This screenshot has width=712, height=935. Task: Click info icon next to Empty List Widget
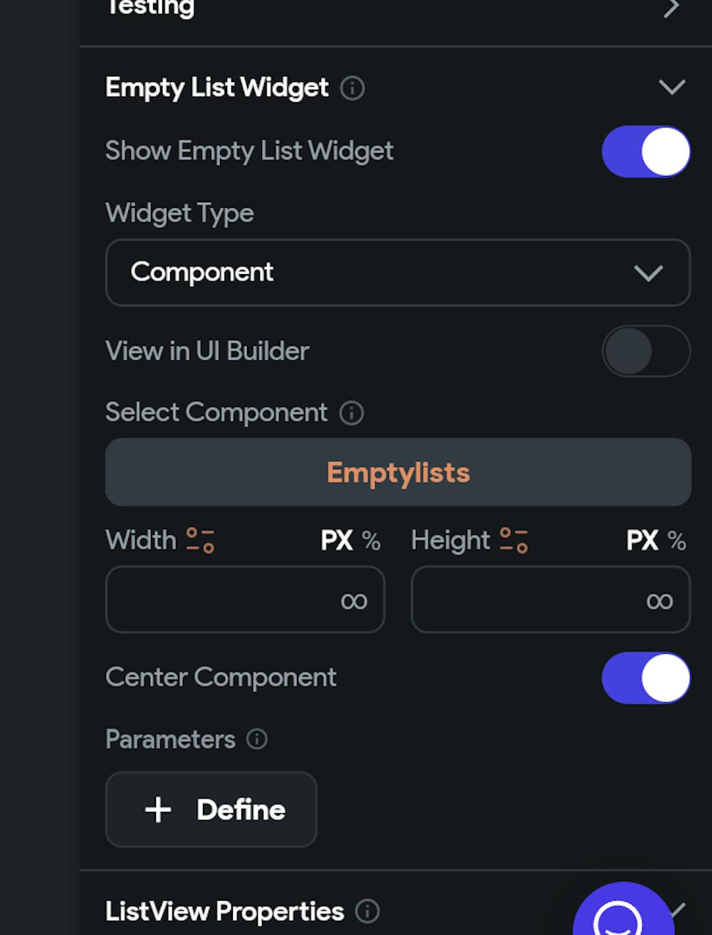[x=352, y=88]
